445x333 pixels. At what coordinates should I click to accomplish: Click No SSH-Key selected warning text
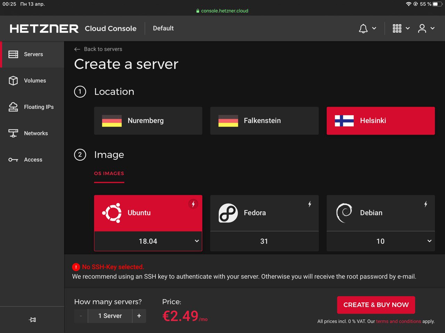(113, 267)
